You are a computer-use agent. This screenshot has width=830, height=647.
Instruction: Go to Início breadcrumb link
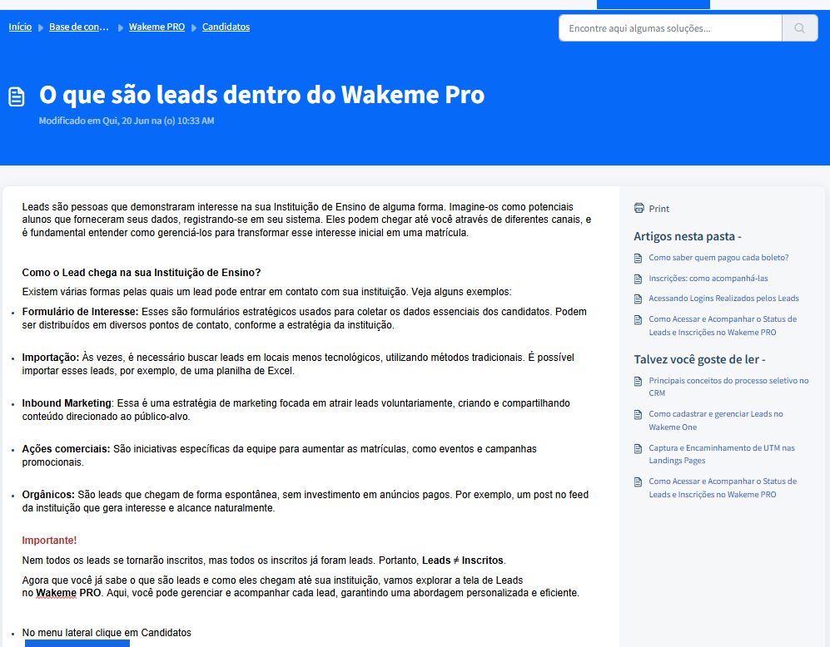click(x=20, y=27)
